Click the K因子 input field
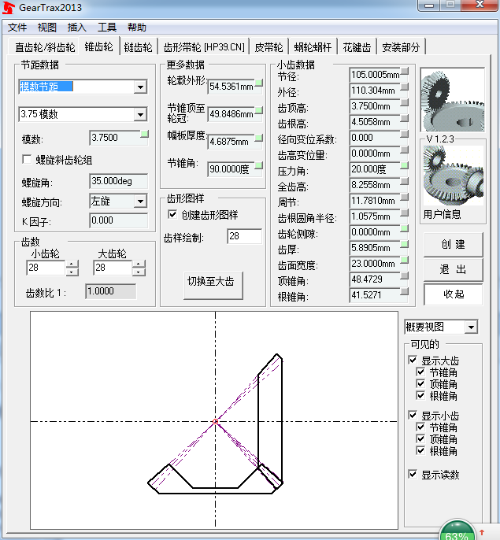 [119, 220]
